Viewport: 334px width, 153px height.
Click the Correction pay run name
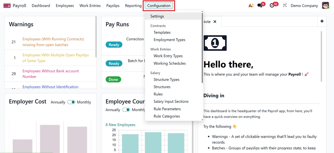pyautogui.click(x=135, y=39)
